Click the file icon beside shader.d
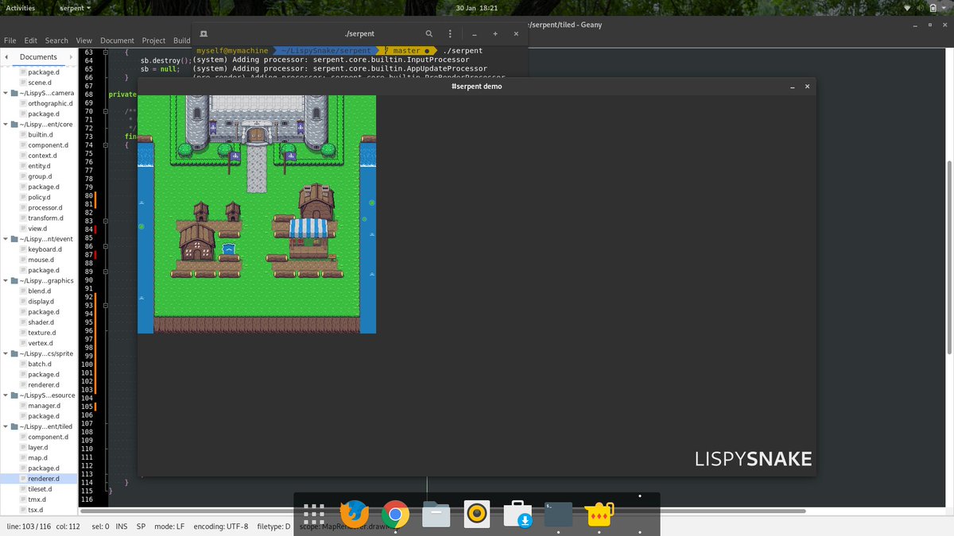The width and height of the screenshot is (954, 536). (x=21, y=322)
